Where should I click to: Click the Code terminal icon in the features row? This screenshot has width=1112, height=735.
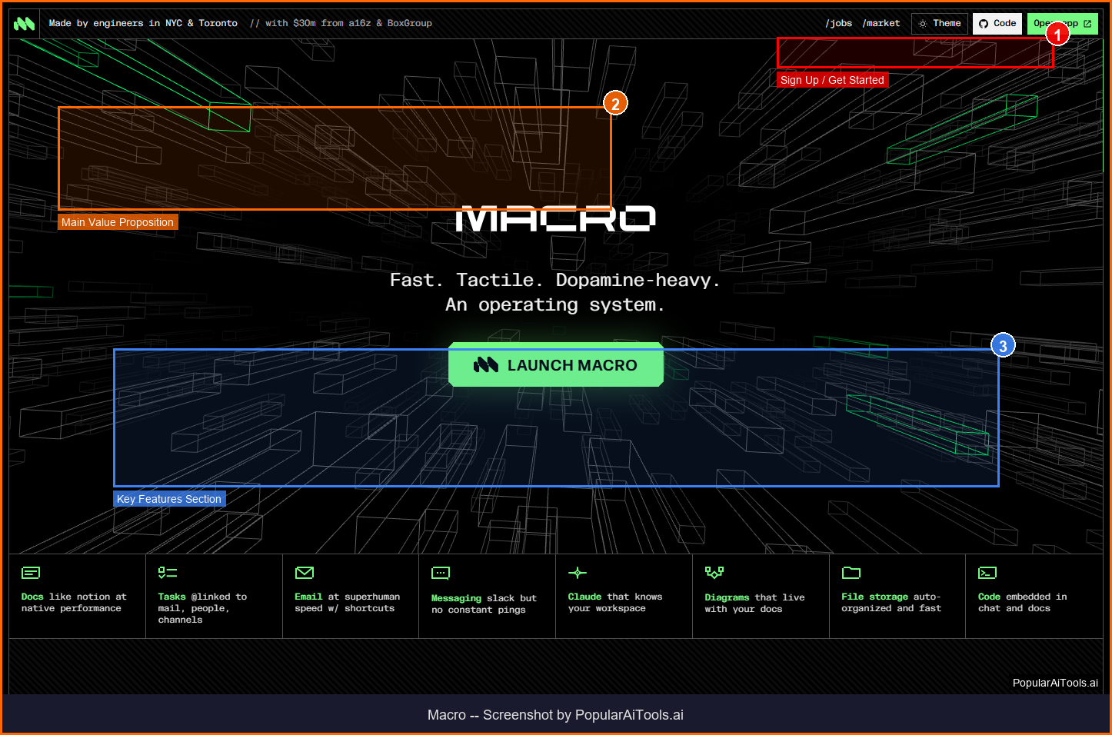tap(987, 573)
